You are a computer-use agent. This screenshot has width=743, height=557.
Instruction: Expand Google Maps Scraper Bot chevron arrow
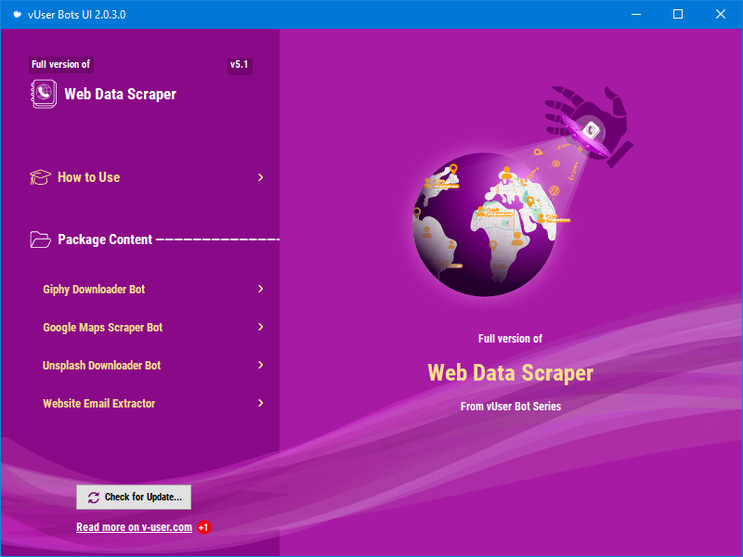(x=261, y=327)
